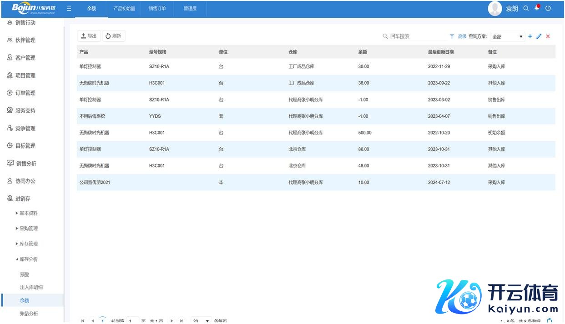Toggle the hamburger sidebar menu icon
Image resolution: width=565 pixels, height=324 pixels.
(69, 9)
